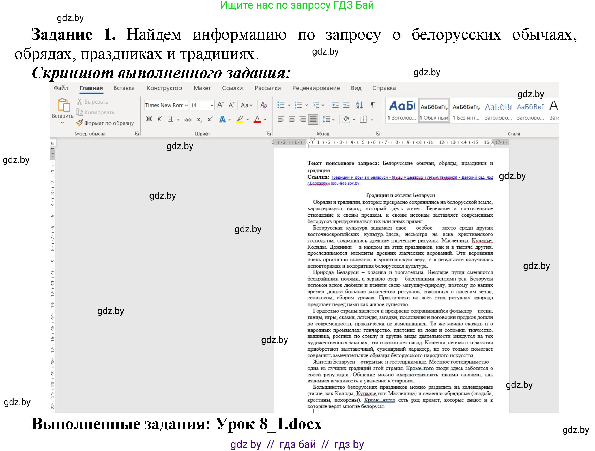Apply text highlight color
Viewport: 595px width, 451px height.
point(240,119)
